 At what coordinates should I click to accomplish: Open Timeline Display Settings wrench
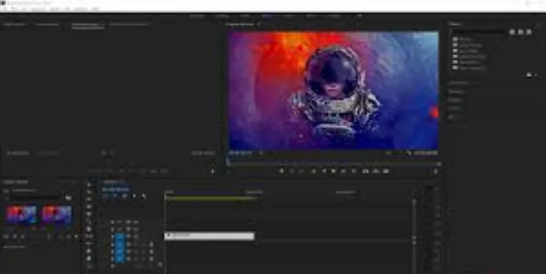point(144,196)
